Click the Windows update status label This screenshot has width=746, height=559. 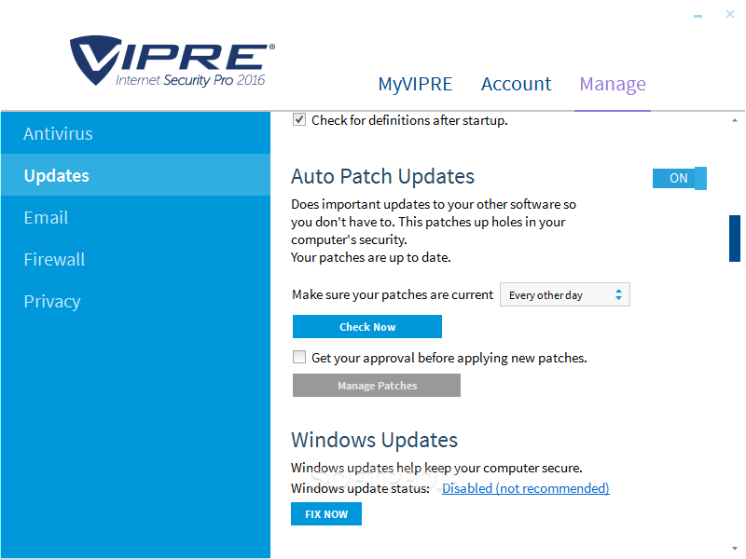[x=360, y=488]
